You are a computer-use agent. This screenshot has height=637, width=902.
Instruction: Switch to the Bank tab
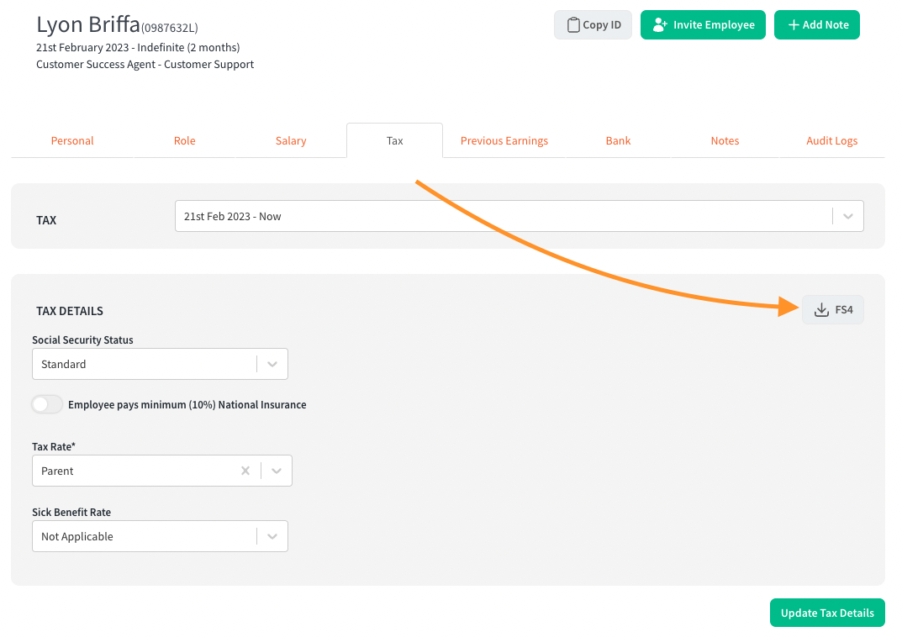pos(618,141)
